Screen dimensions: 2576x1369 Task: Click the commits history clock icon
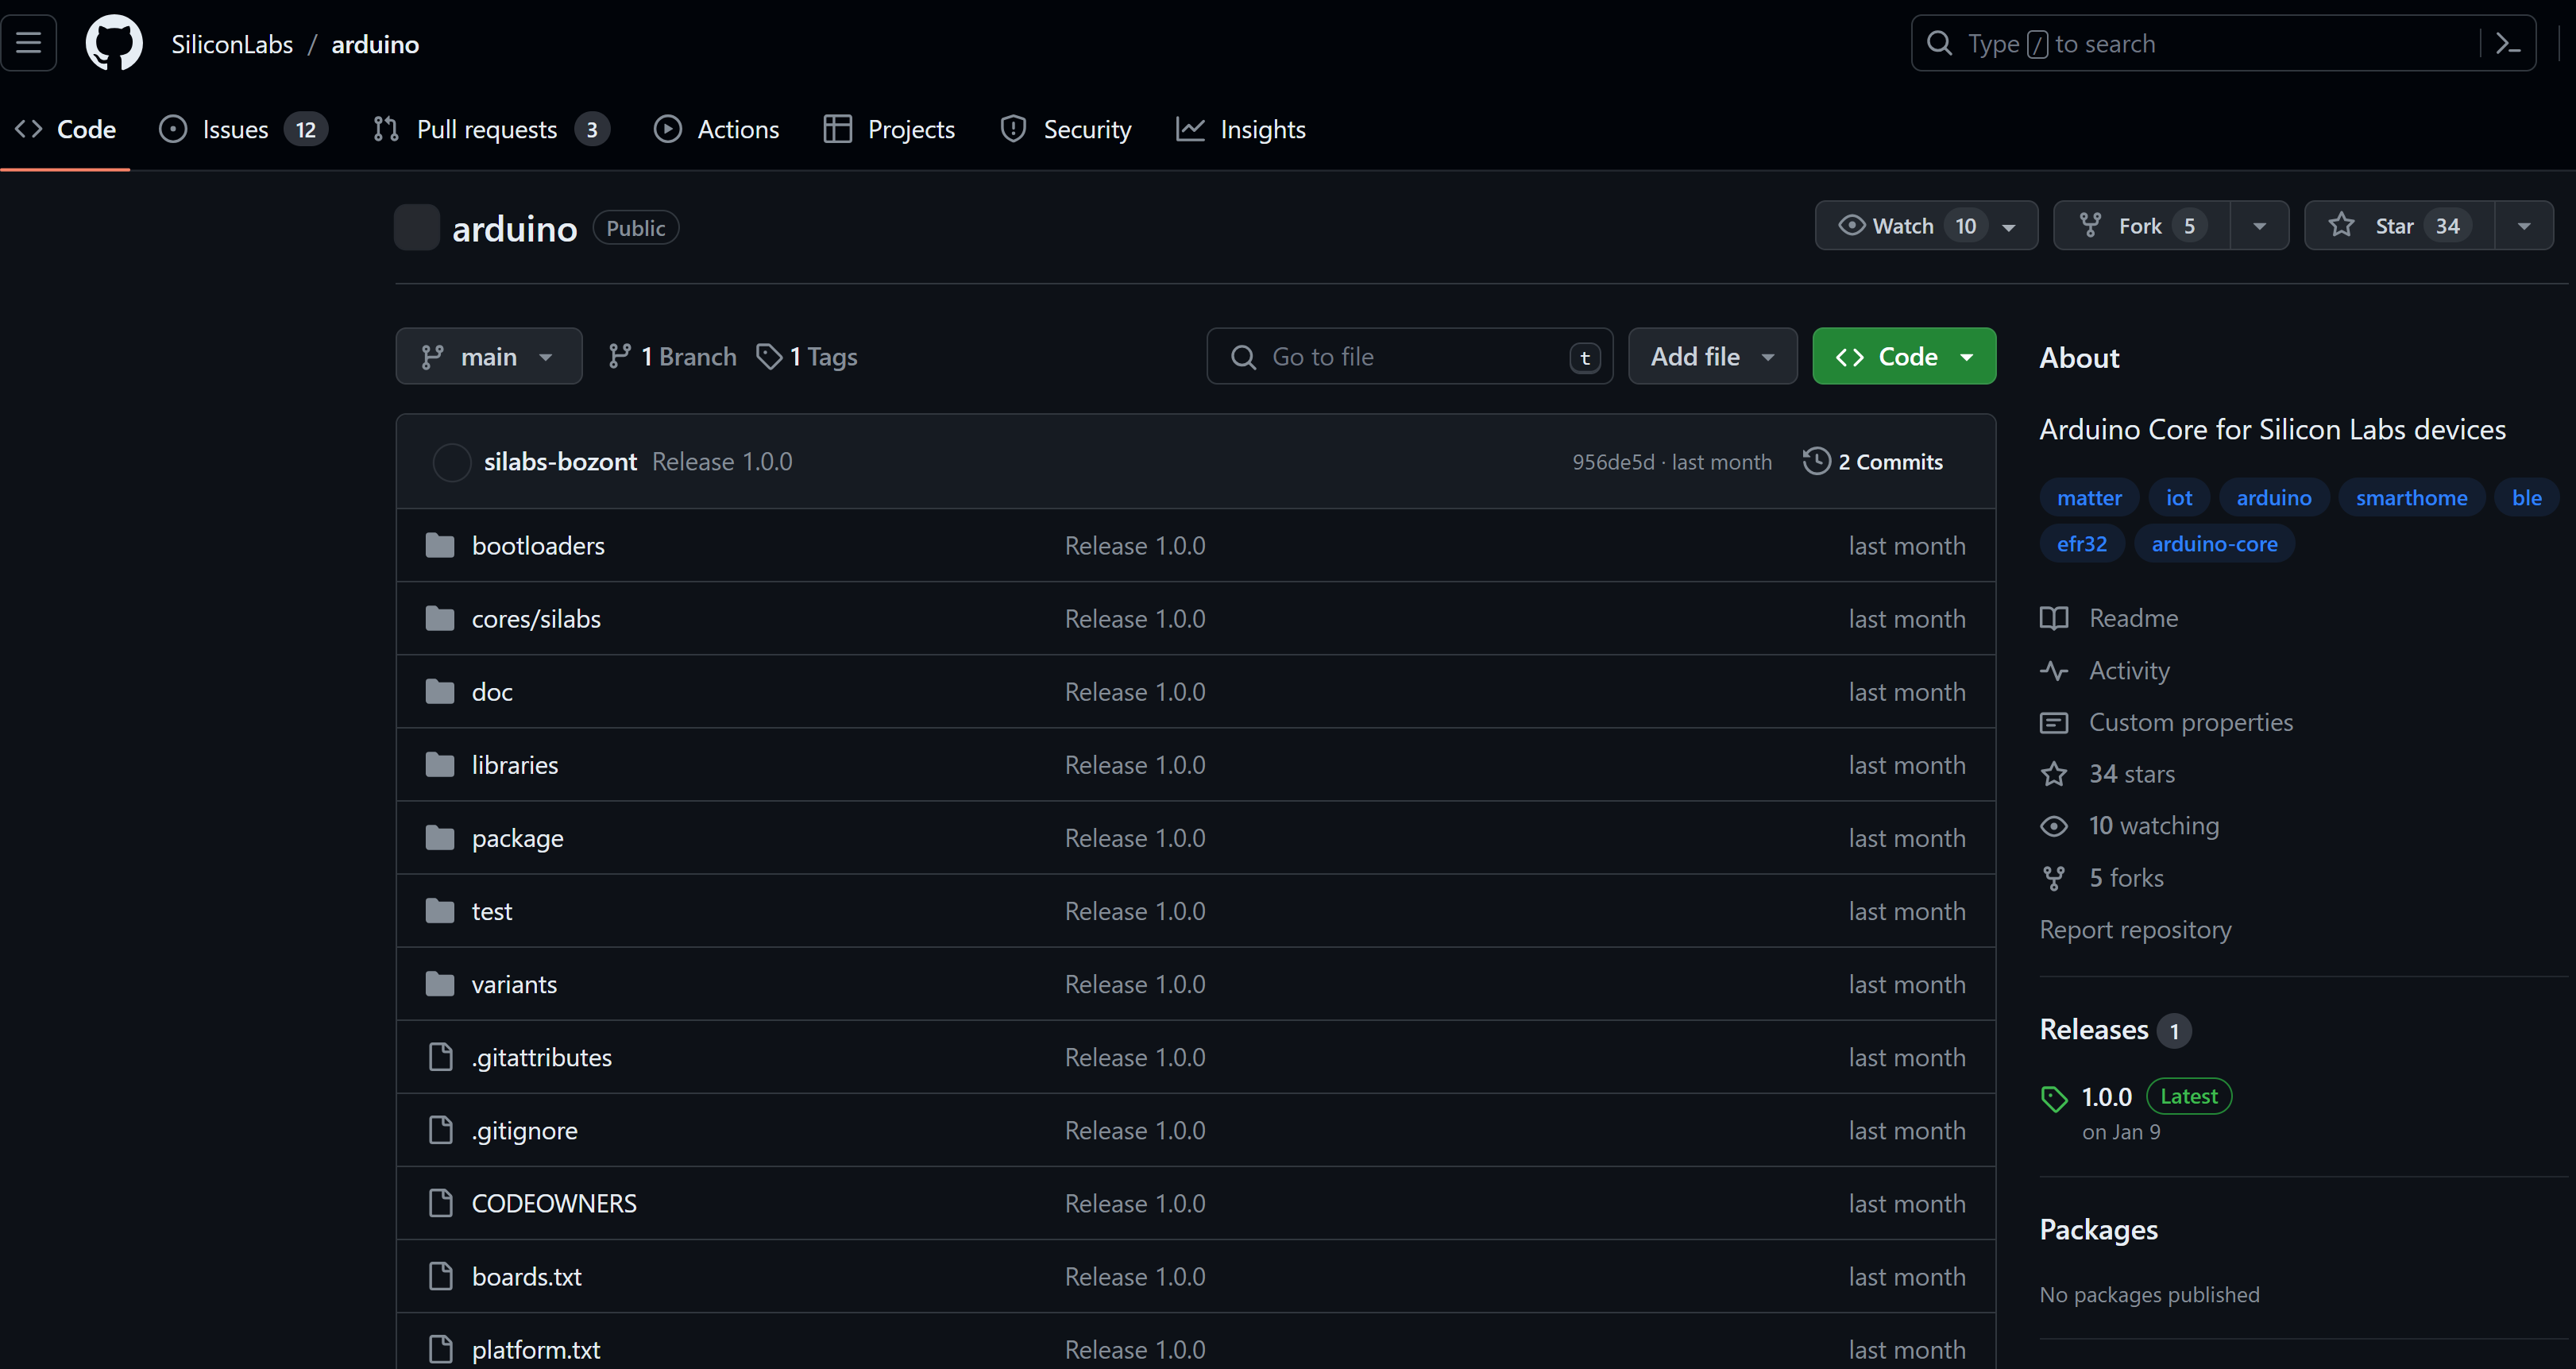(x=1816, y=461)
